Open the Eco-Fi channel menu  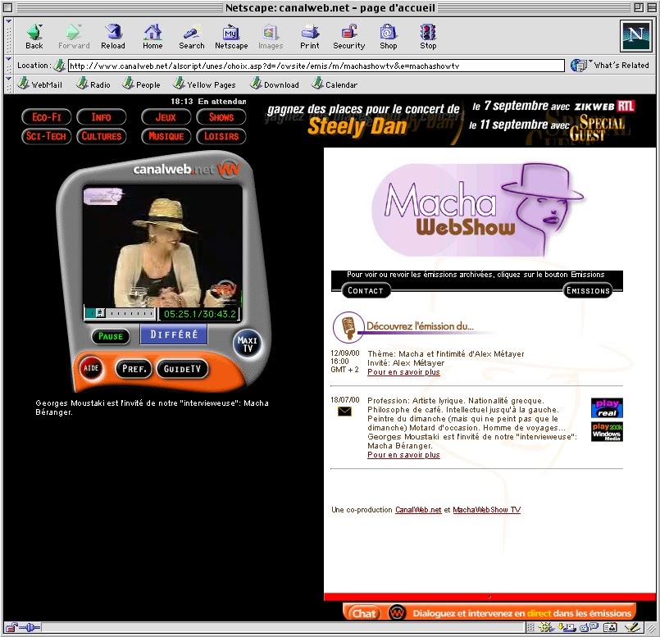click(x=46, y=117)
